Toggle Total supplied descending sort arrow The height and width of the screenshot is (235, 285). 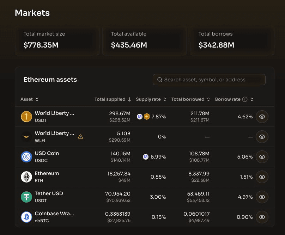point(129,99)
